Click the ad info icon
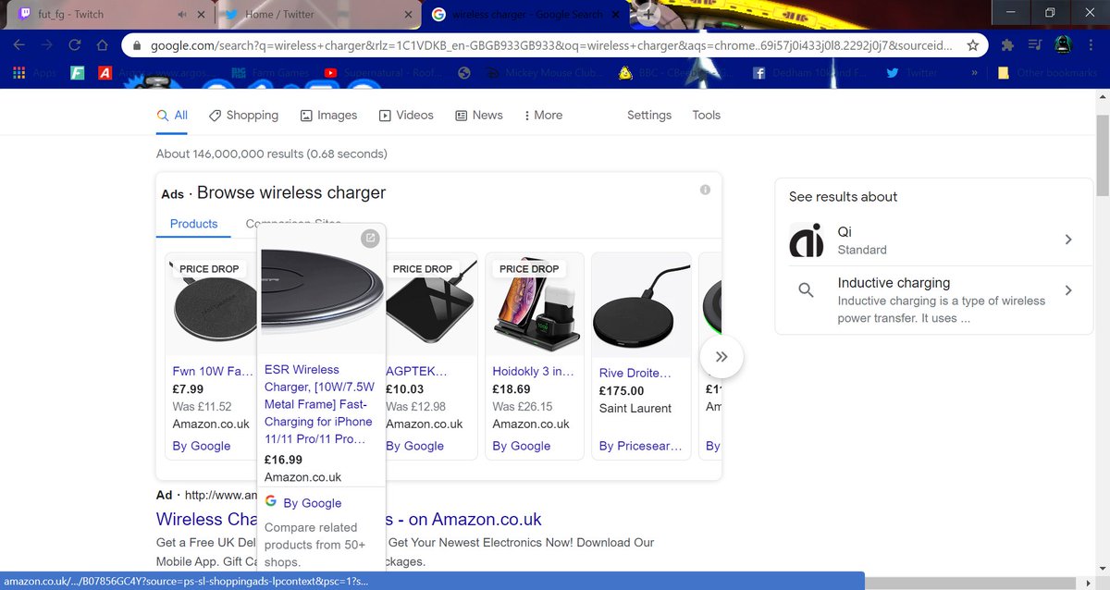Image resolution: width=1110 pixels, height=590 pixels. click(705, 190)
